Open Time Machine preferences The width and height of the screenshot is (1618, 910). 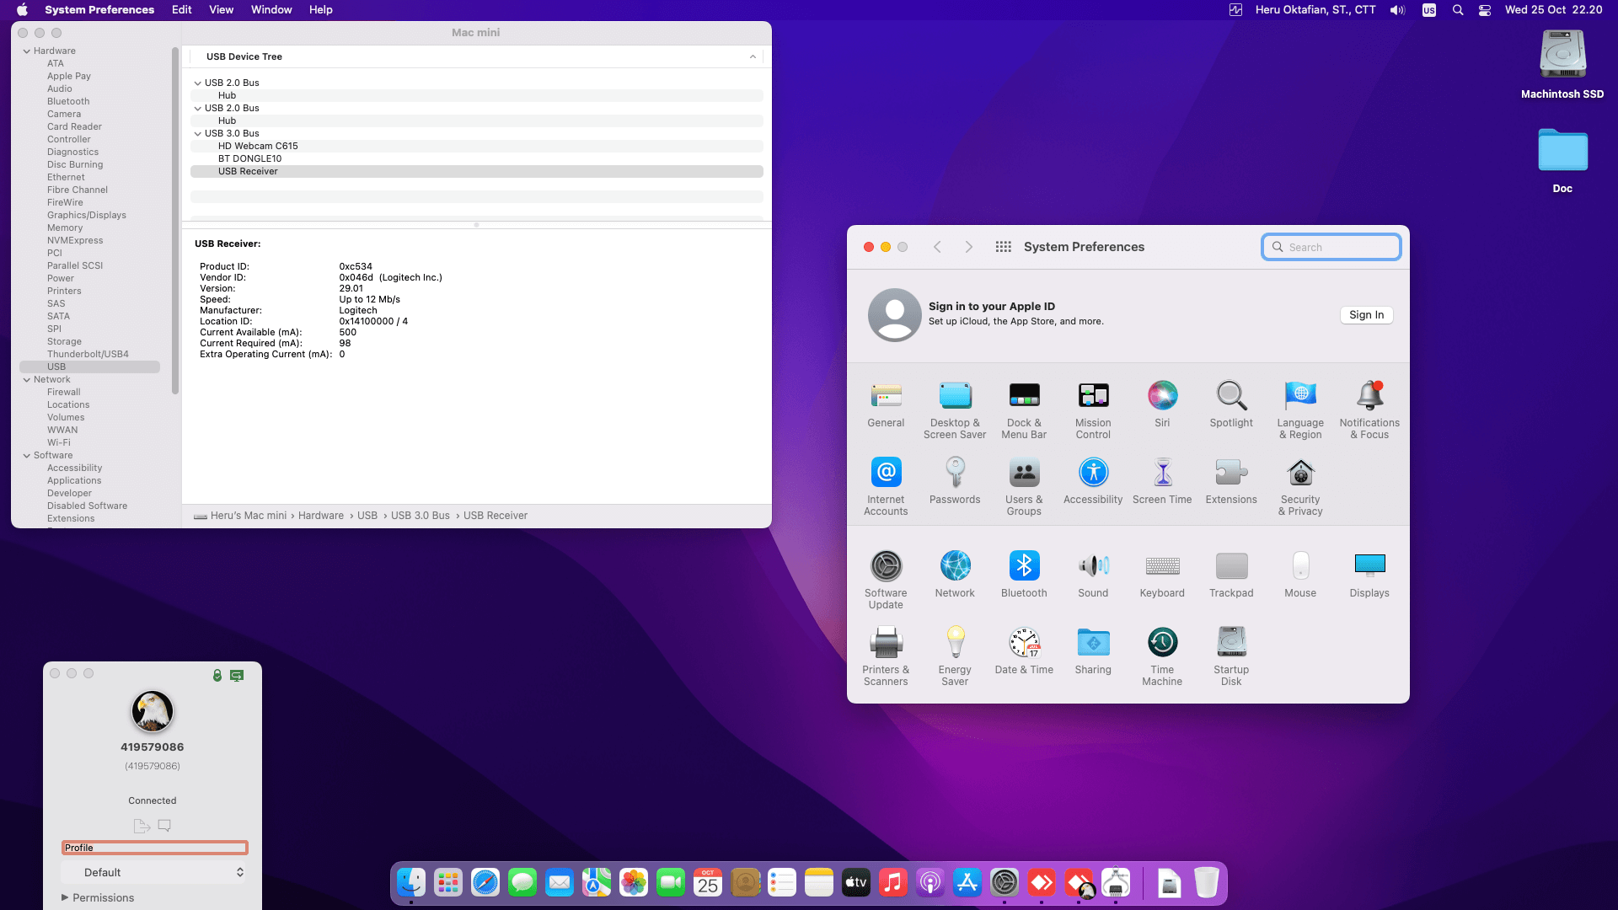click(x=1162, y=657)
